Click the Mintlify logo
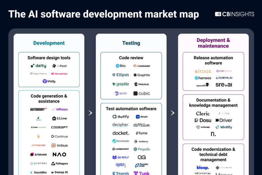Viewport: 262px width, 175px height. 224,127
